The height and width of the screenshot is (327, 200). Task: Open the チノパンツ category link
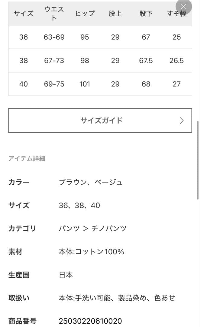coord(109,229)
